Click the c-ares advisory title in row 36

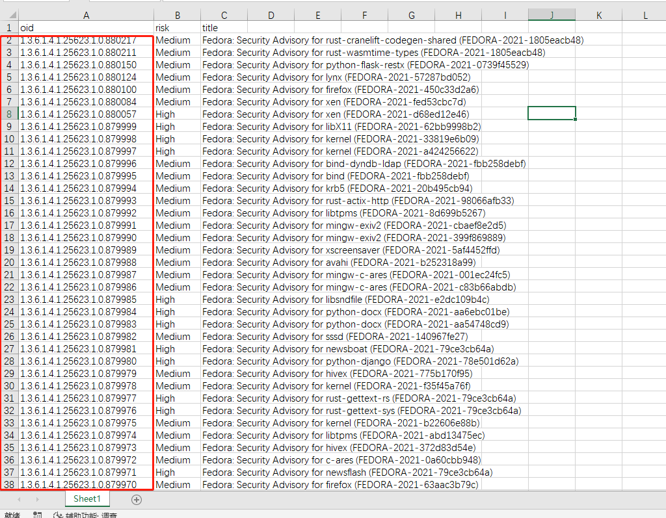point(341,460)
